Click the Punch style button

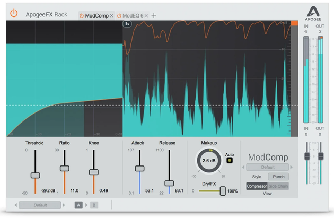pyautogui.click(x=278, y=177)
